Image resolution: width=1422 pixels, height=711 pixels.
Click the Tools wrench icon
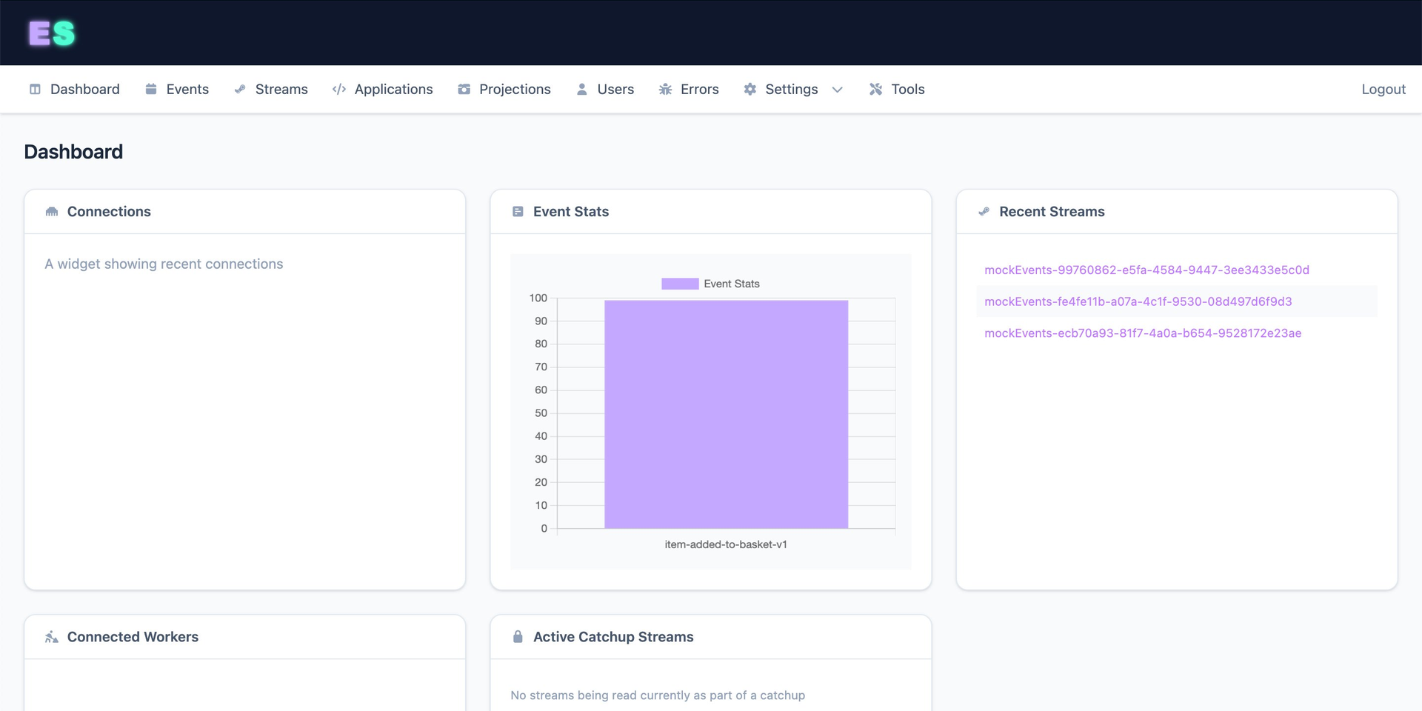875,89
